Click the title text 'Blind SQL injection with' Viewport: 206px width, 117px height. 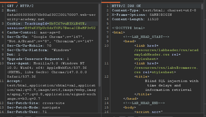pos(172,81)
